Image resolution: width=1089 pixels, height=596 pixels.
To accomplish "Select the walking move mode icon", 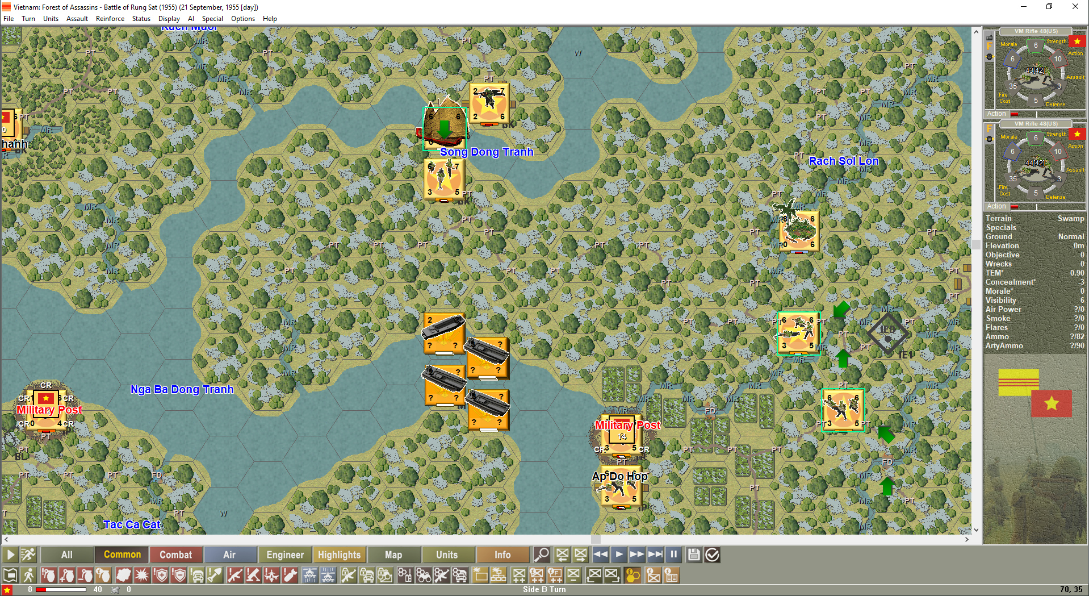I will [x=29, y=576].
